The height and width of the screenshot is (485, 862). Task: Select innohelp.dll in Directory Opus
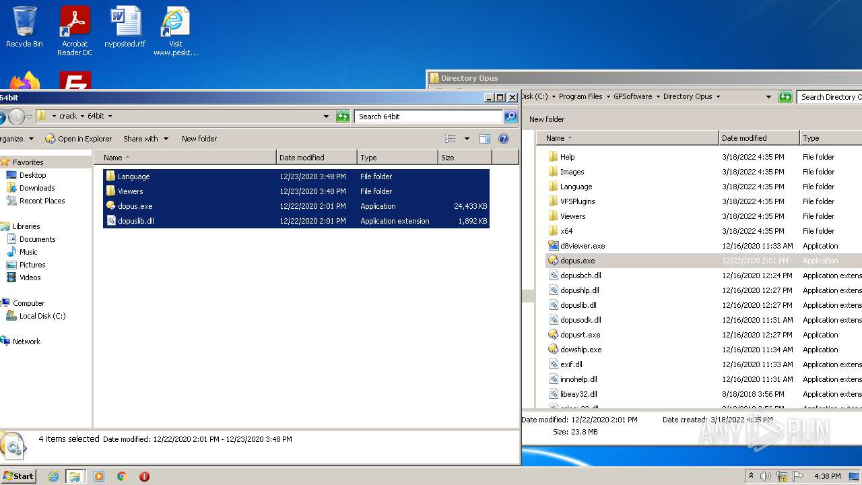[578, 379]
